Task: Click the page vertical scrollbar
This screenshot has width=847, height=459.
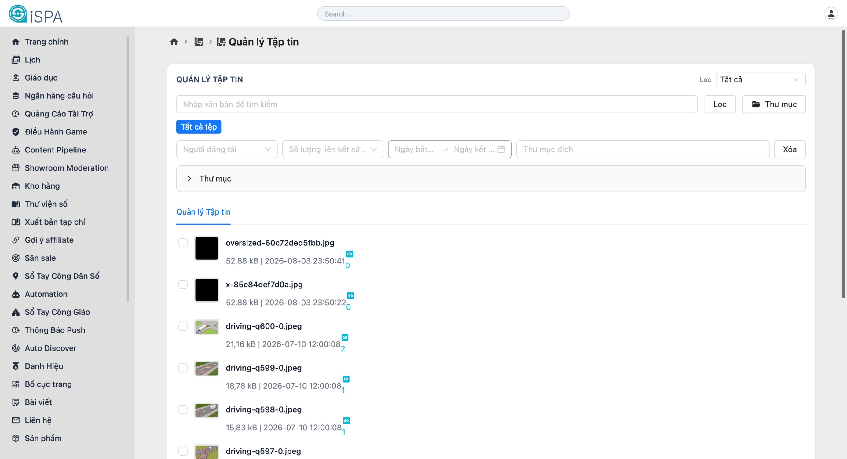Action: (843, 164)
